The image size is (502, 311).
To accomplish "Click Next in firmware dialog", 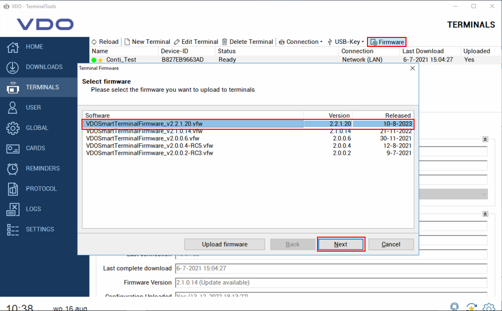I will [340, 244].
